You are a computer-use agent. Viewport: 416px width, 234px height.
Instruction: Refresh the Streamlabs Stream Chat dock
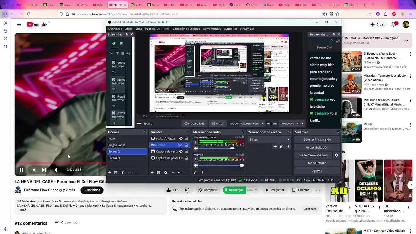coord(338,41)
